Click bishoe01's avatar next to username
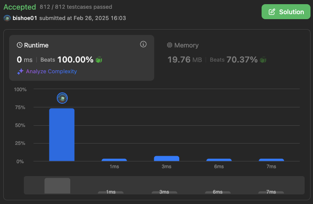Viewport: 313px width, 204px height. (7, 18)
